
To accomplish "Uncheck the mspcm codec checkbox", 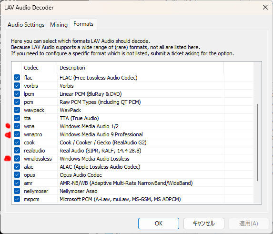I will pos(17,199).
